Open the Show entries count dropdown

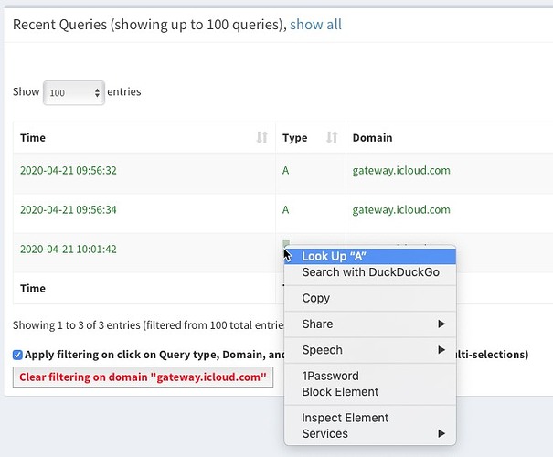(x=74, y=92)
